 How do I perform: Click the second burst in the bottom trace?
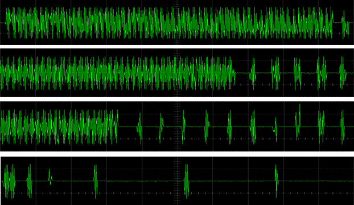tap(30, 181)
